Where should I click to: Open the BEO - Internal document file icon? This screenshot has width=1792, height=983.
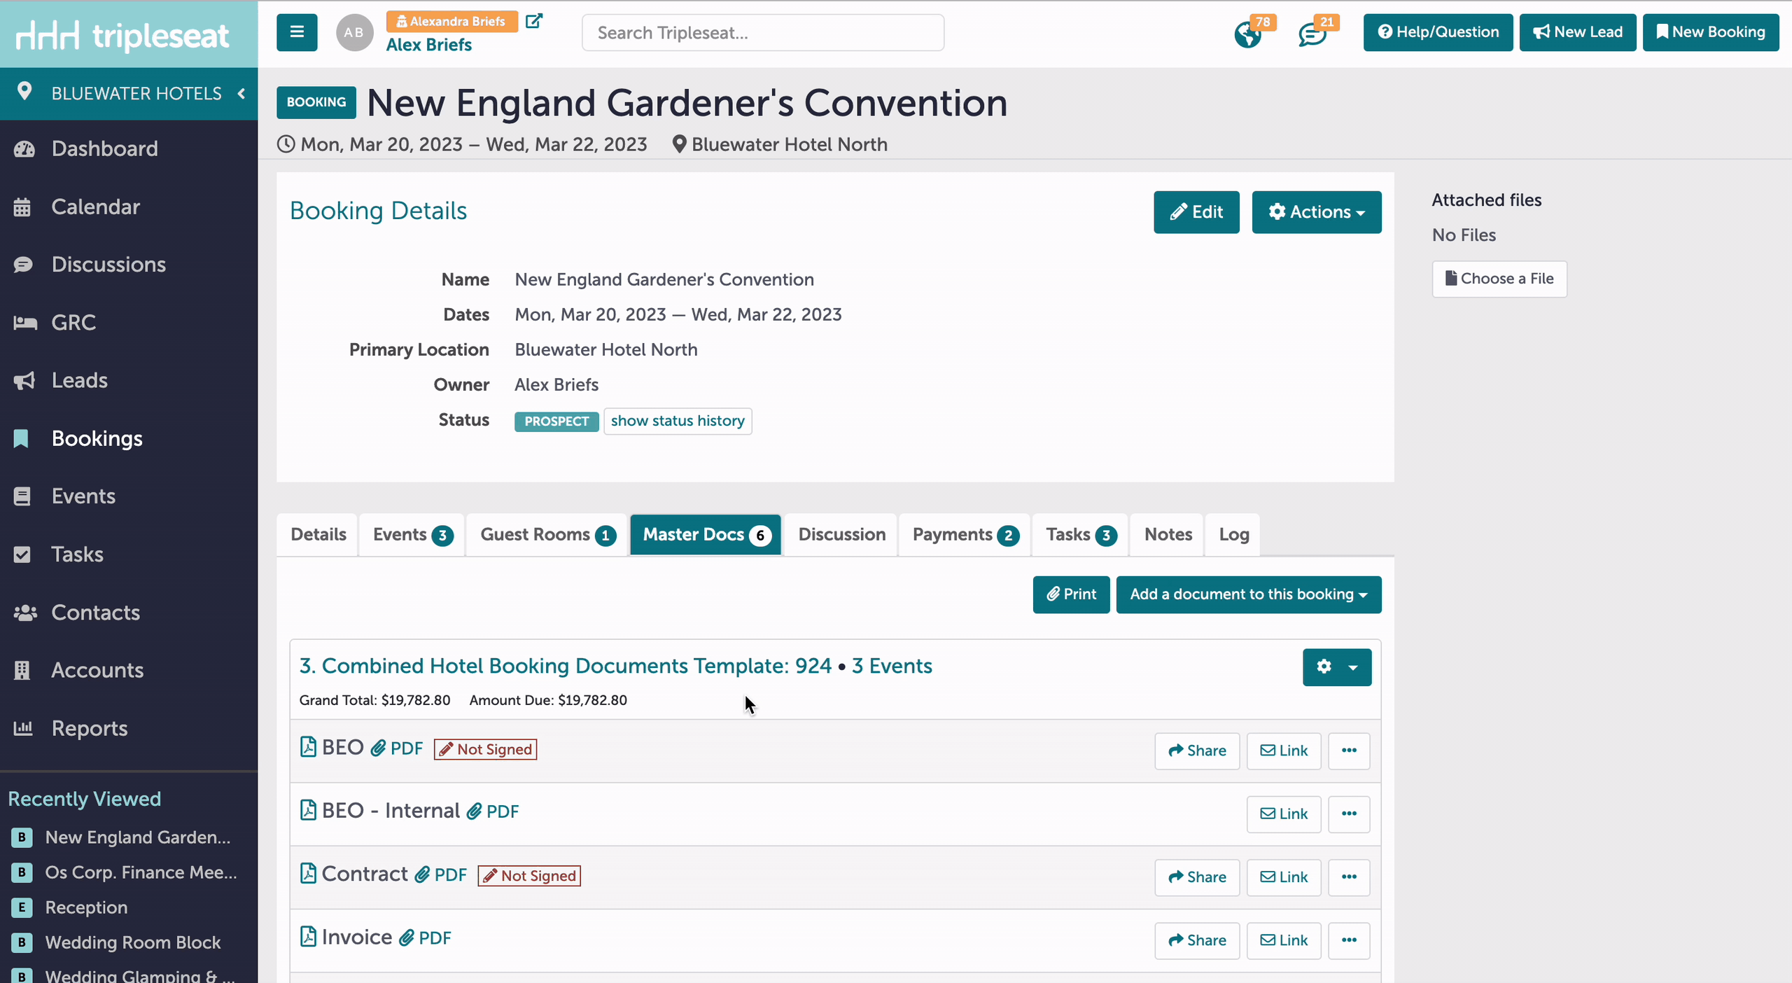click(308, 810)
